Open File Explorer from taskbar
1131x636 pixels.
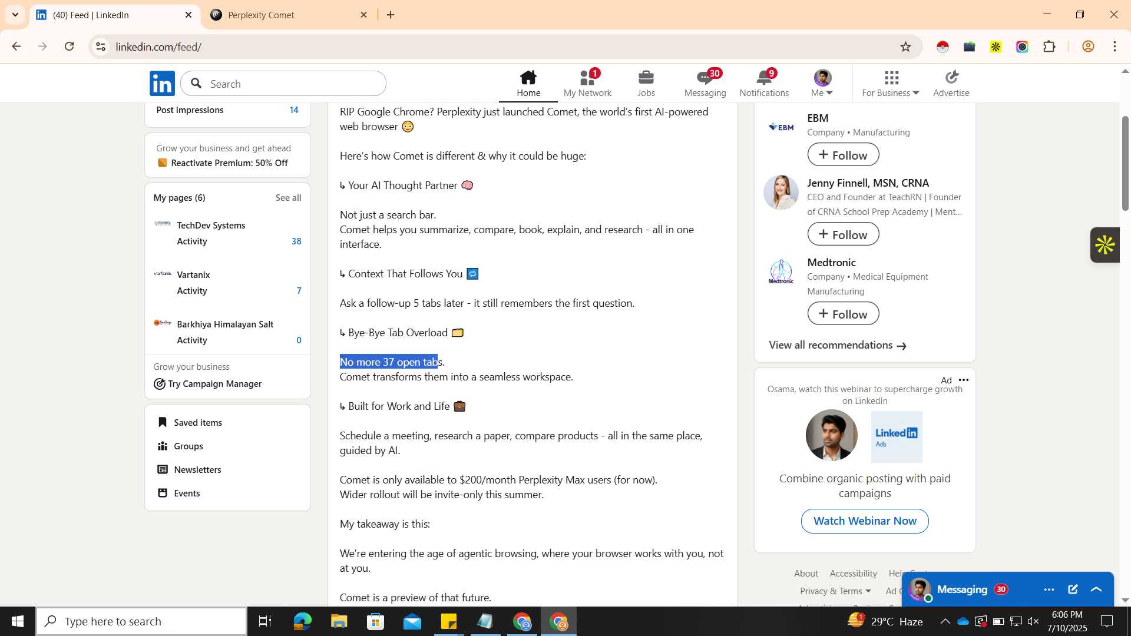[339, 621]
